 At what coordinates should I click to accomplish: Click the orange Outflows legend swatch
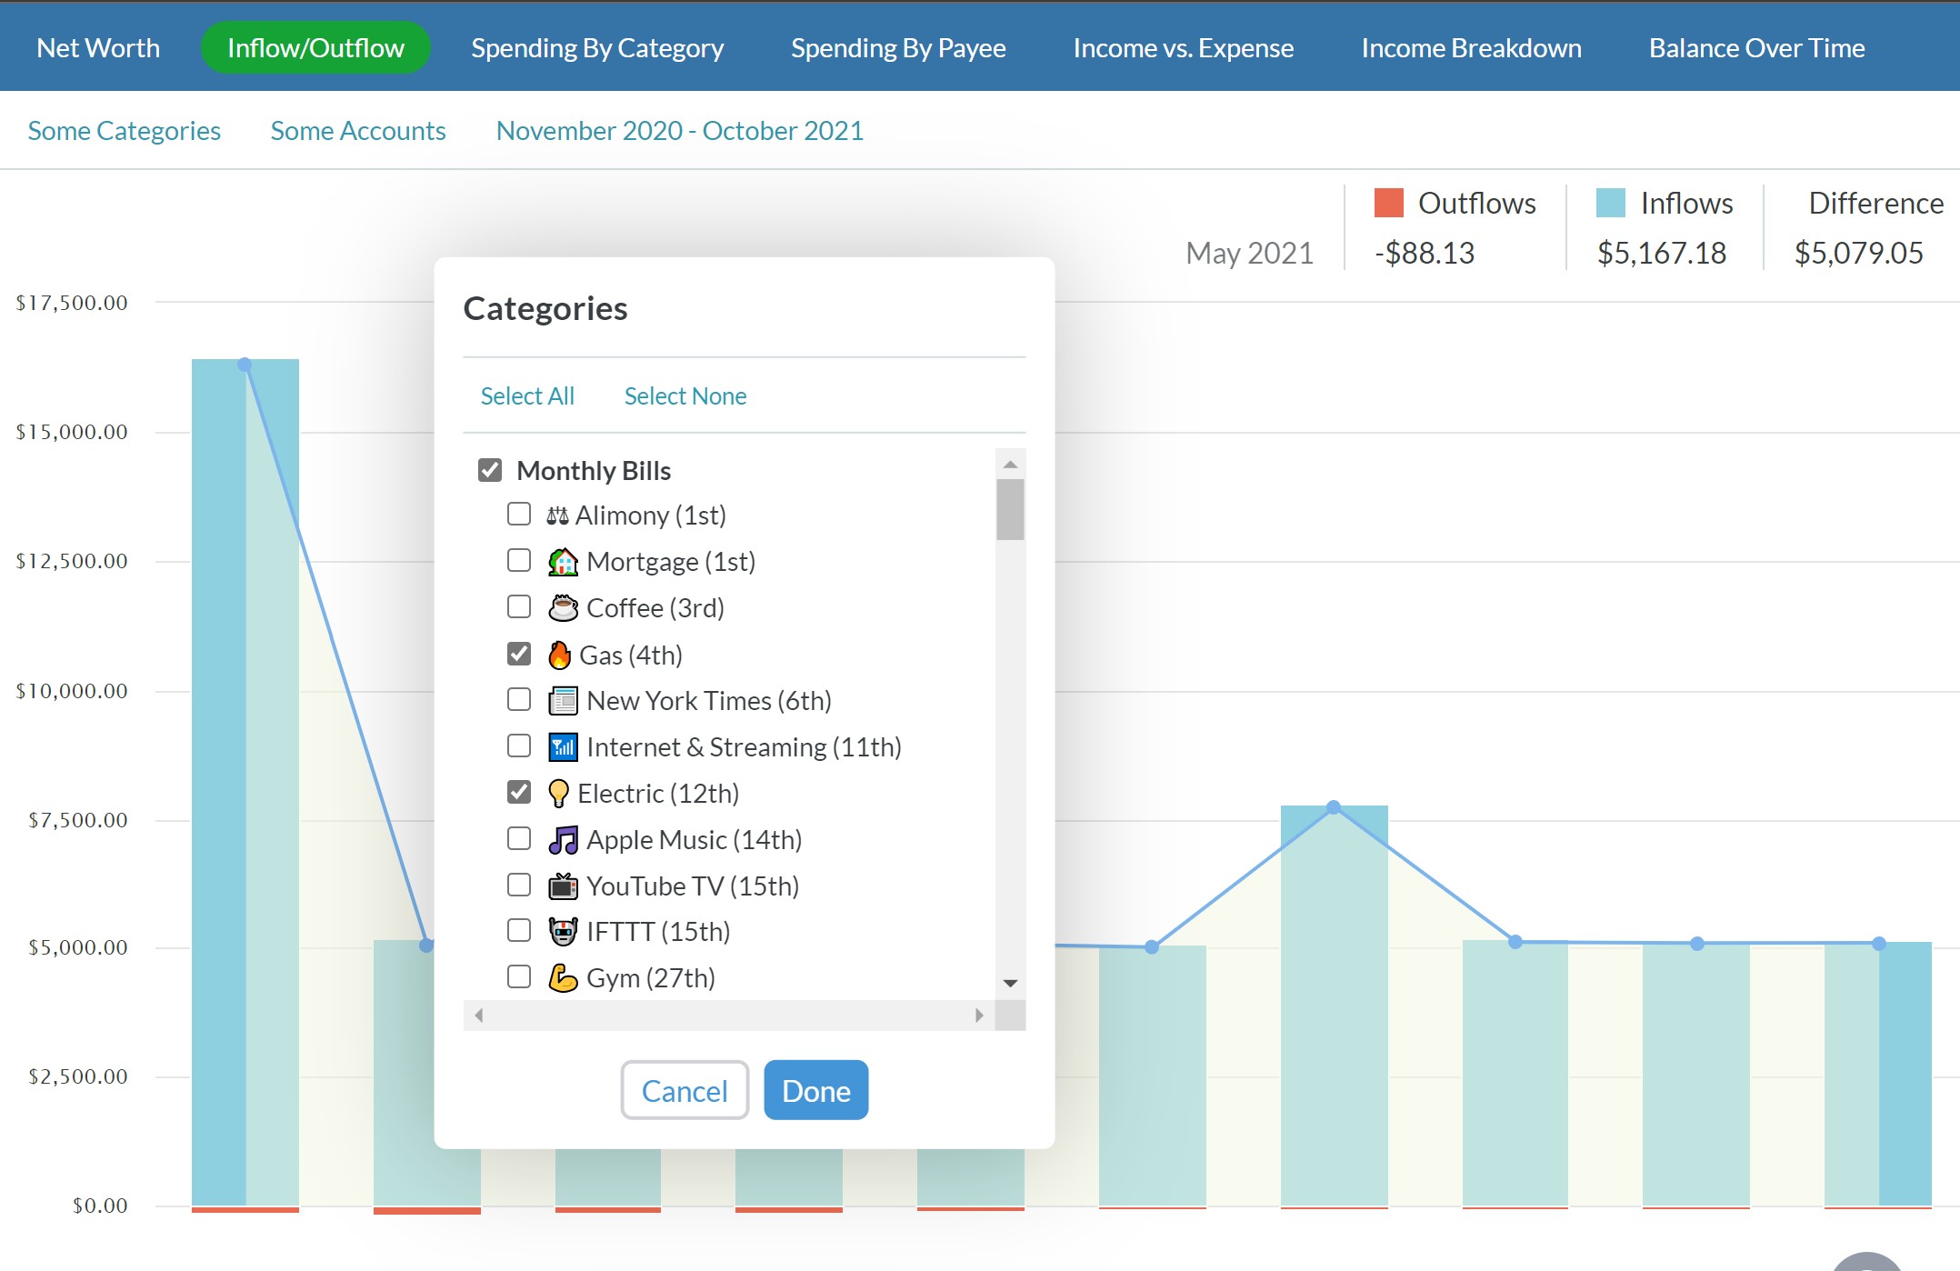1389,203
